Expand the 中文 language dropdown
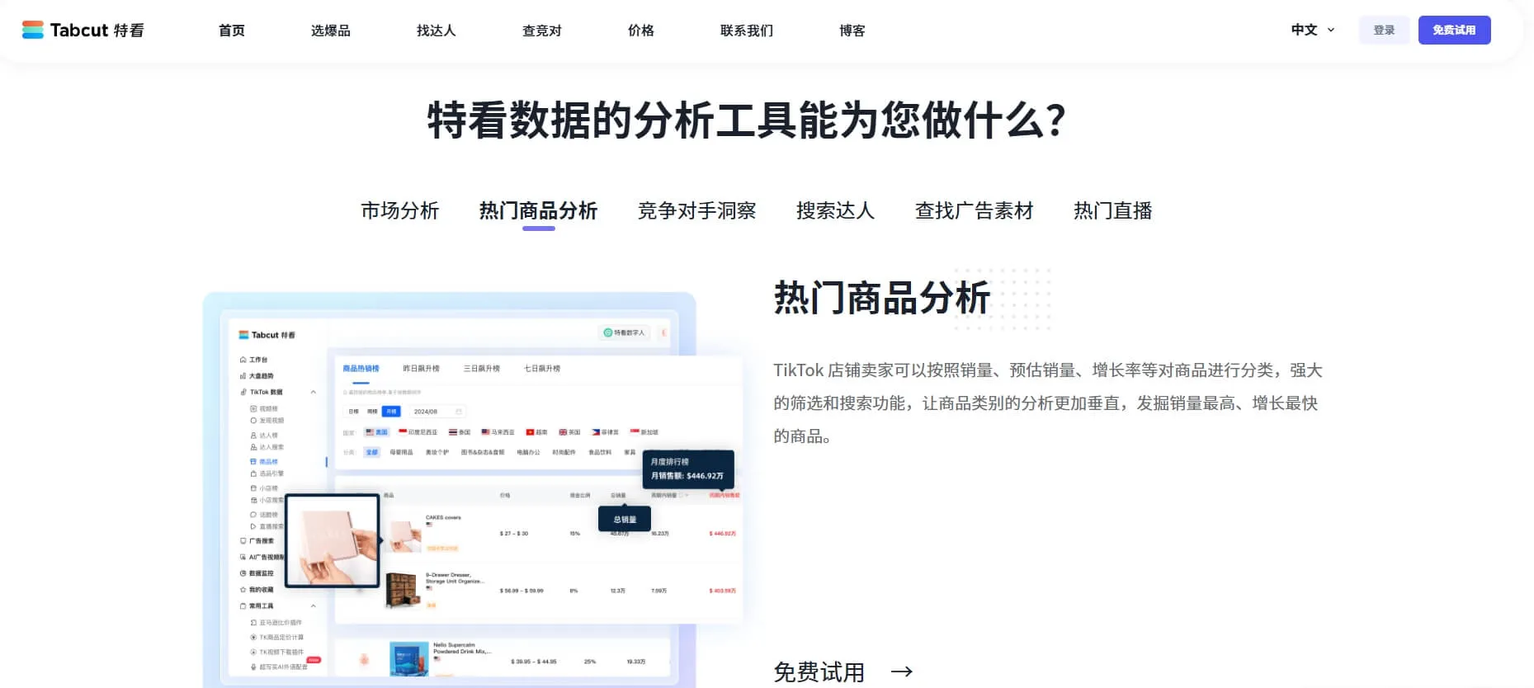1534x688 pixels. (1313, 30)
